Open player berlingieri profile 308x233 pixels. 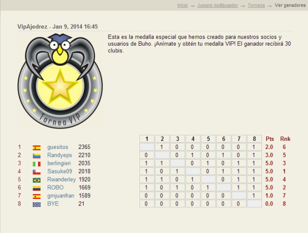coord(59,163)
